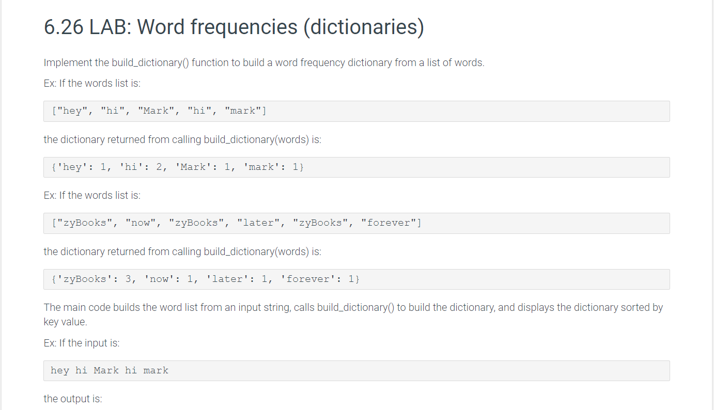Image resolution: width=714 pixels, height=410 pixels.
Task: Click the {'zyBooks': 3, 'now': 1, ...} result box
Action: click(356, 278)
